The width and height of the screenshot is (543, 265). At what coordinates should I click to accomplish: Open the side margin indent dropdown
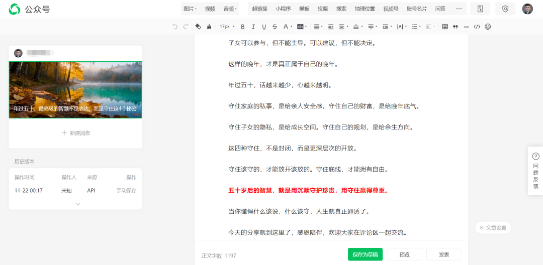343,27
